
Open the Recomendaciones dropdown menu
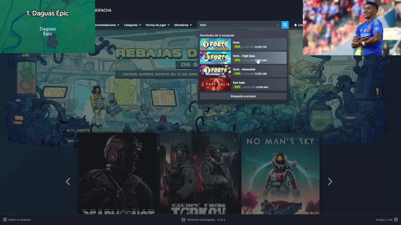107,25
